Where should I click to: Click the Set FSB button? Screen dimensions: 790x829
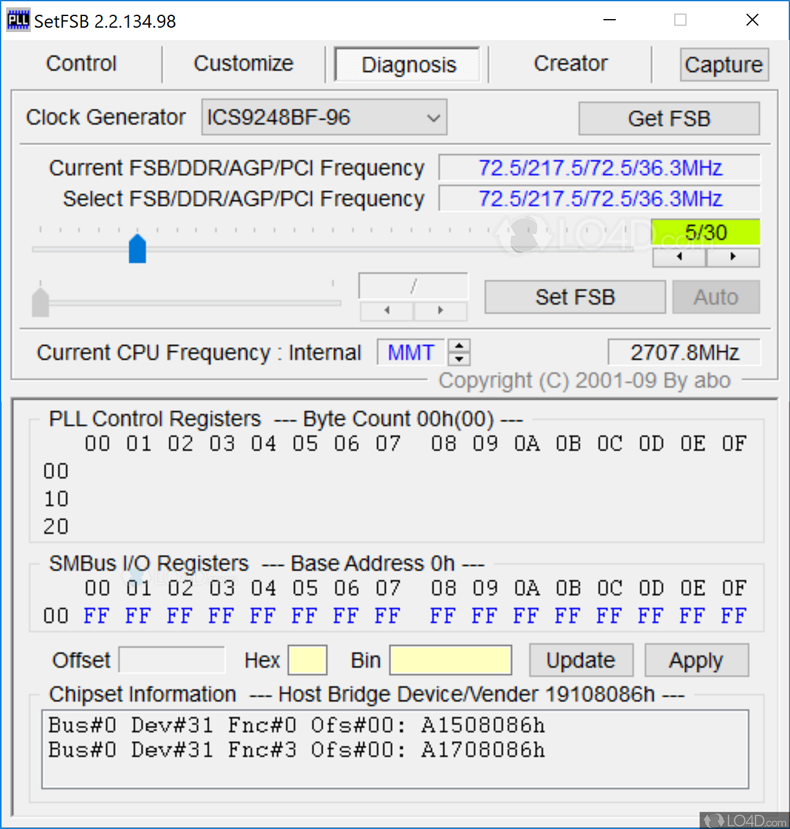(575, 297)
